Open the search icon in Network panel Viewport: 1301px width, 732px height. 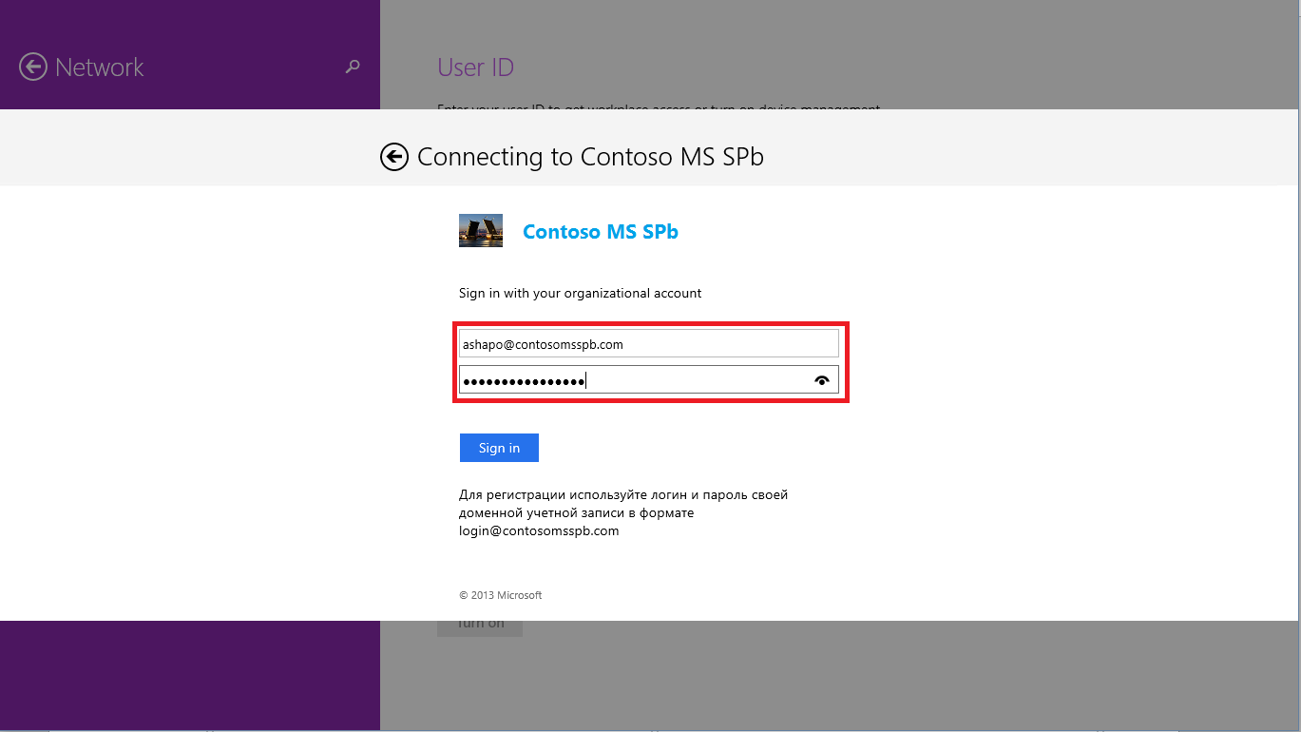[x=353, y=67]
